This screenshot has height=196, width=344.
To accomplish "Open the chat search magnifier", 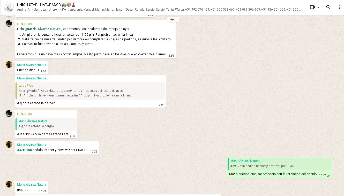I will [x=328, y=7].
